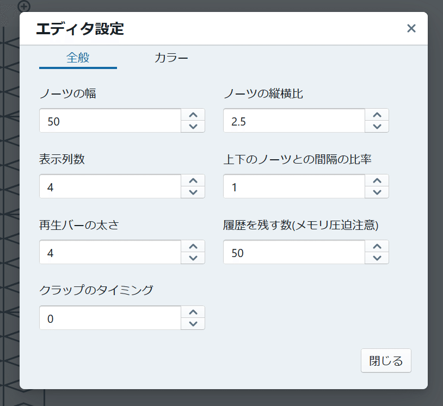Increase the ノーツの縦横比 value

(377, 115)
